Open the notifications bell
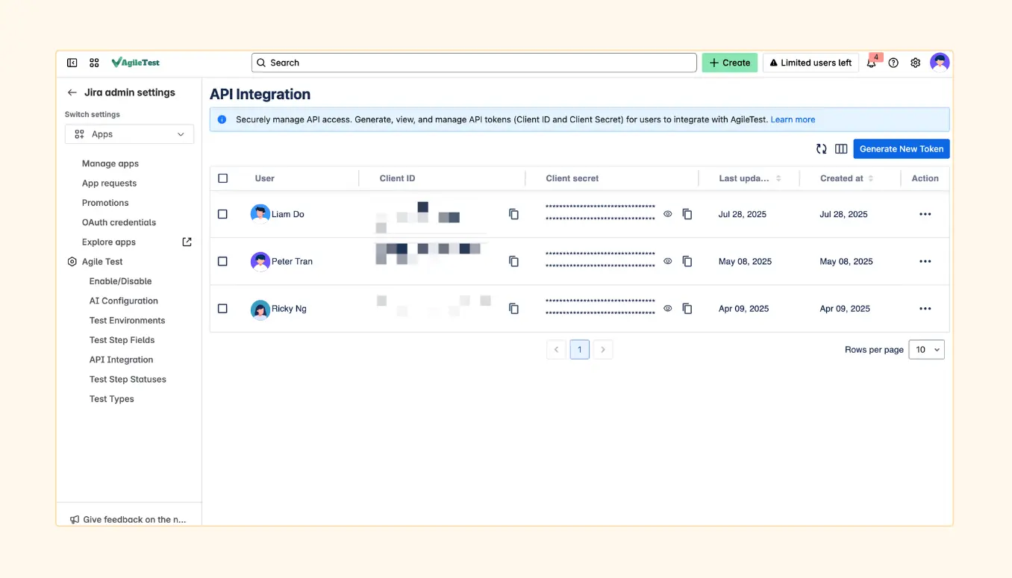 872,63
